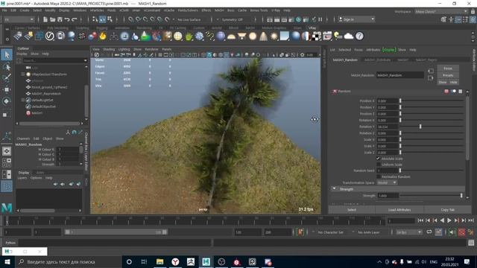Open the Outliner Display menu
This screenshot has height=268, width=477.
[x=22, y=54]
